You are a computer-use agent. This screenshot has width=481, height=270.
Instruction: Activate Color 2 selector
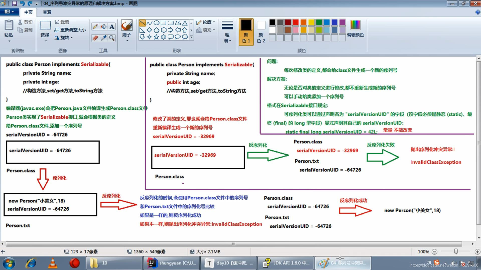tap(261, 32)
